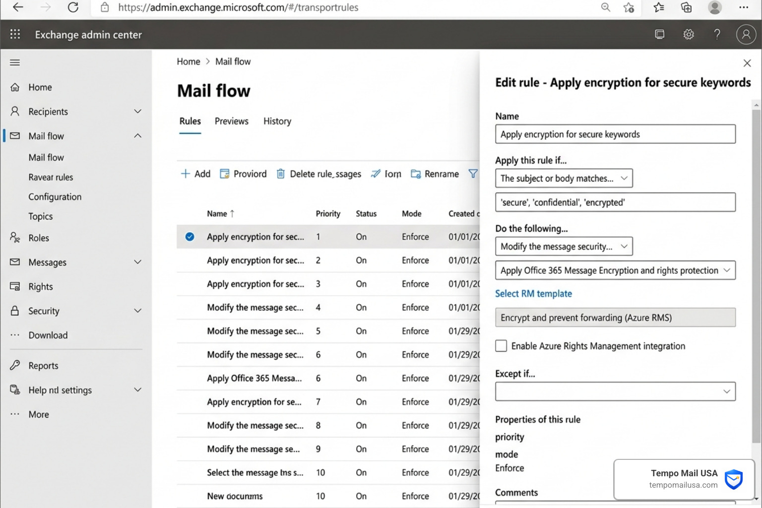The width and height of the screenshot is (762, 508).
Task: Open 'The subject or body matches' dropdown
Action: (x=564, y=178)
